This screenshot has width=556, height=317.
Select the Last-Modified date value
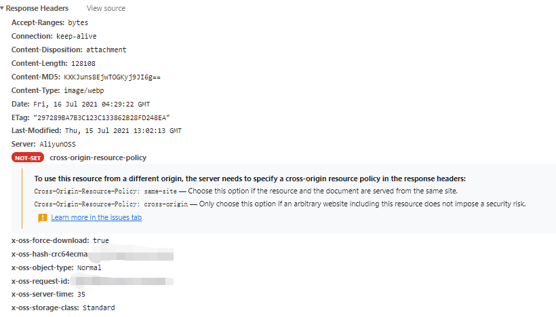[x=123, y=130]
